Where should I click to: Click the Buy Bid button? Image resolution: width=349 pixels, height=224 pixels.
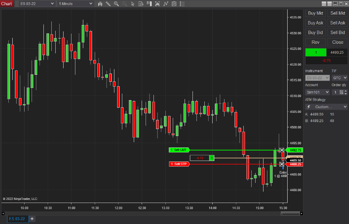[x=315, y=33]
